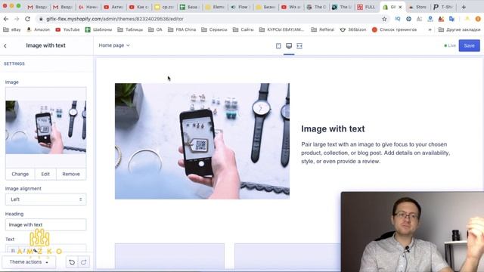Save the theme changes
Image resolution: width=484 pixels, height=272 pixels.
tap(469, 45)
